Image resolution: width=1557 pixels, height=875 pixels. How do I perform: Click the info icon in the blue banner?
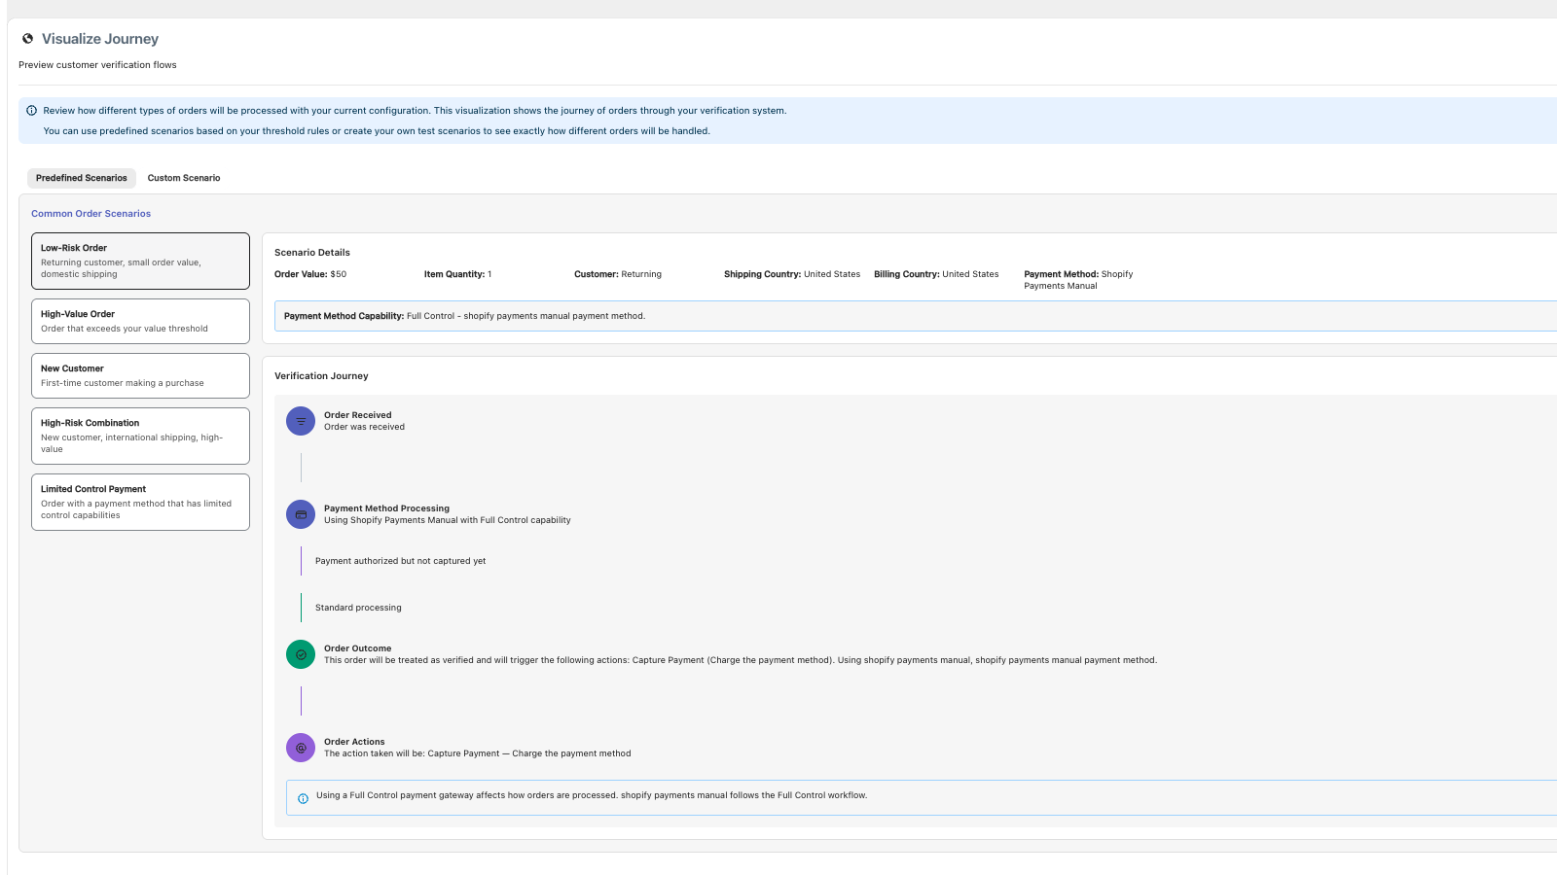pyautogui.click(x=31, y=111)
